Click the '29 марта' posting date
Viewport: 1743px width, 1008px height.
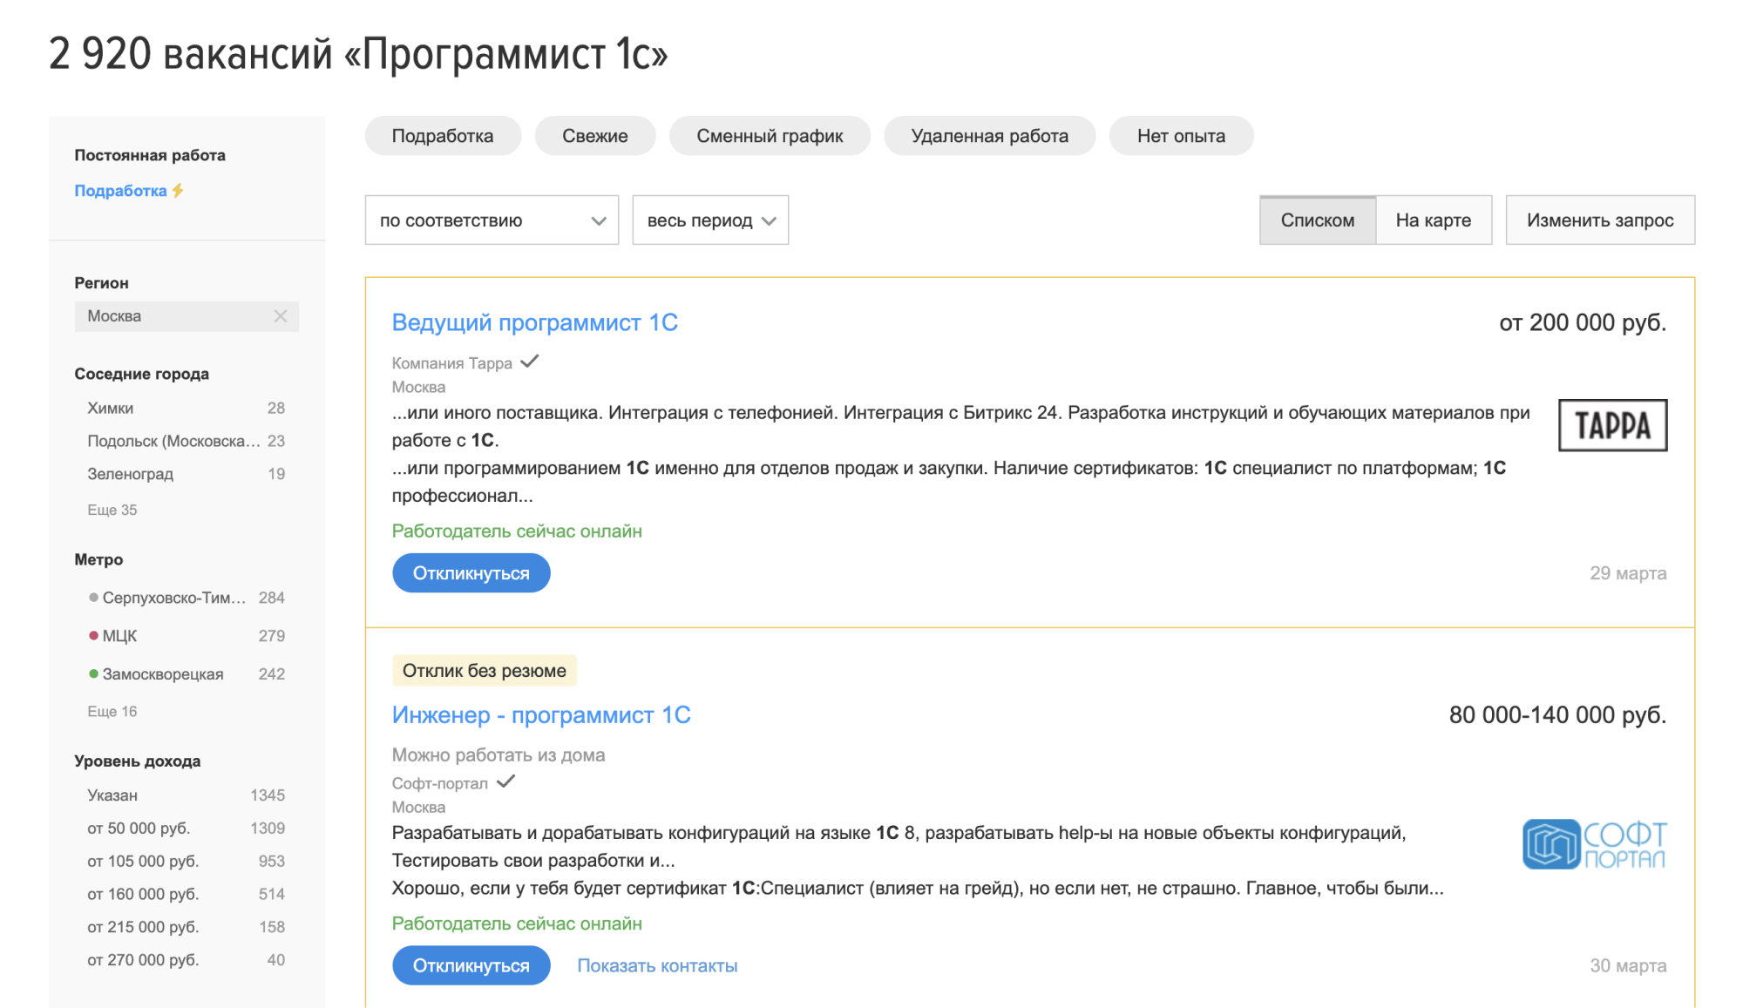1628,573
